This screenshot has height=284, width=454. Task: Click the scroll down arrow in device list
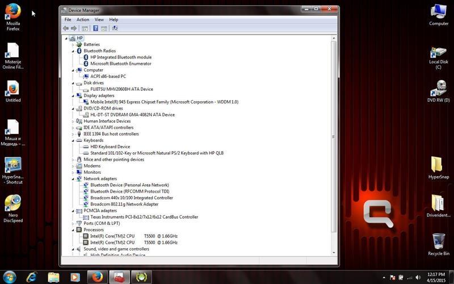[334, 253]
